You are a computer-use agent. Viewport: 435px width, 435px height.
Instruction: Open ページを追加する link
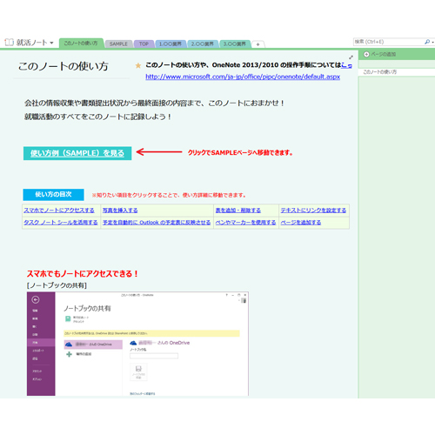[301, 223]
